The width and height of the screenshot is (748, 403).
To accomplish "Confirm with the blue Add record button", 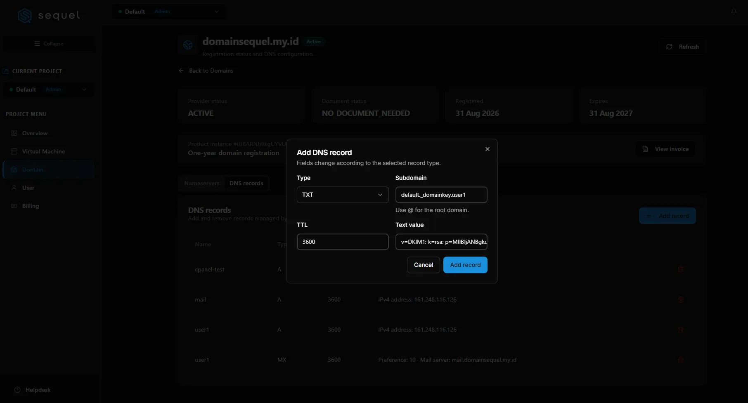I will 465,265.
